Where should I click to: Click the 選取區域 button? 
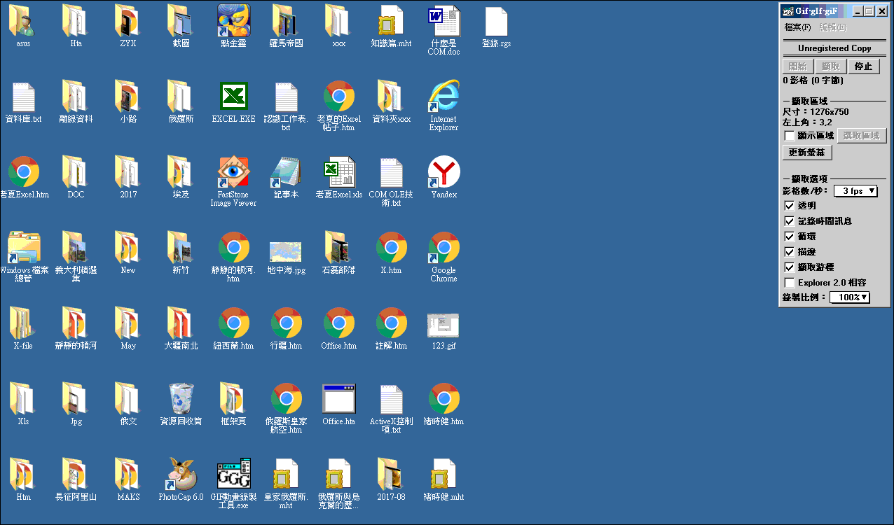(862, 136)
